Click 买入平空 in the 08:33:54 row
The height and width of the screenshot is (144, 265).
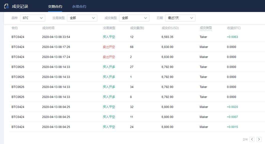(x=109, y=37)
